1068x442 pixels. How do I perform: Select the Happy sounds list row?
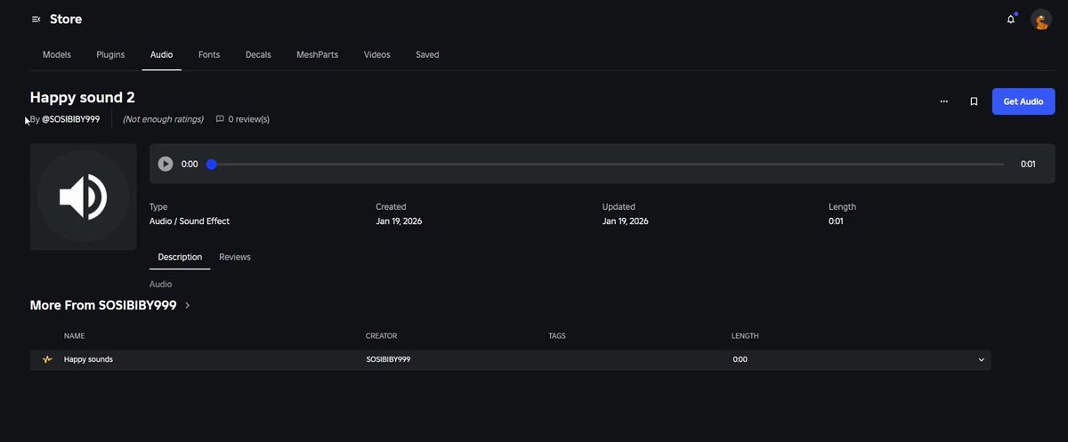[510, 359]
